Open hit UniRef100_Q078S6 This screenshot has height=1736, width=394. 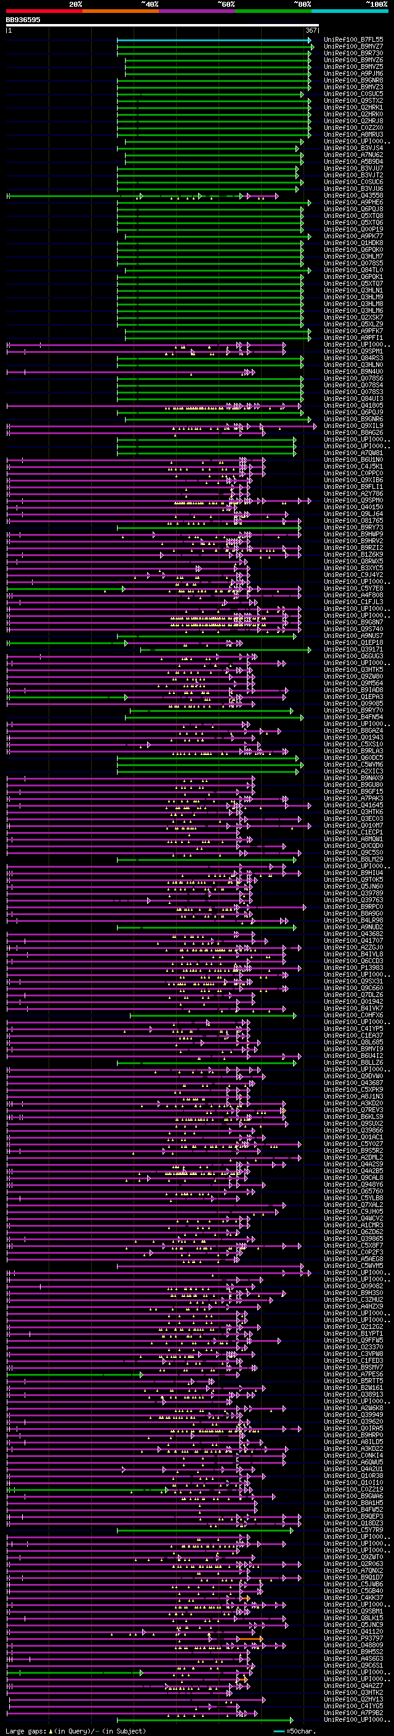point(353,378)
